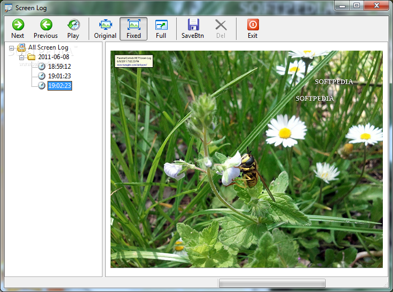Screen dimensions: 393x292
Task: Click the info note in preview corner
Action: tap(134, 61)
